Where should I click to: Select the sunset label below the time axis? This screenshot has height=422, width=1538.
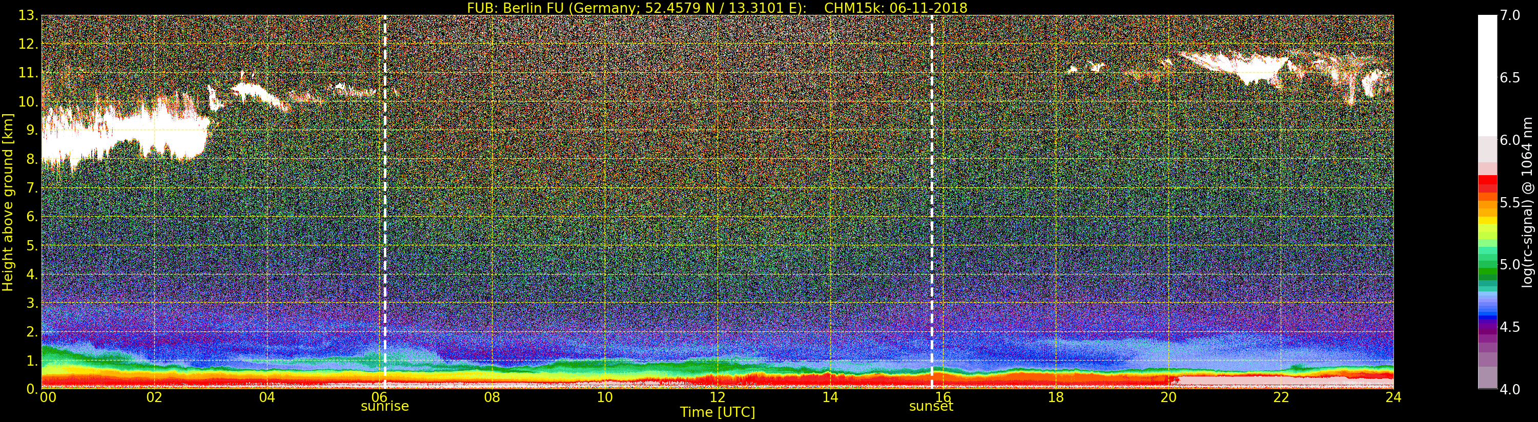[931, 407]
